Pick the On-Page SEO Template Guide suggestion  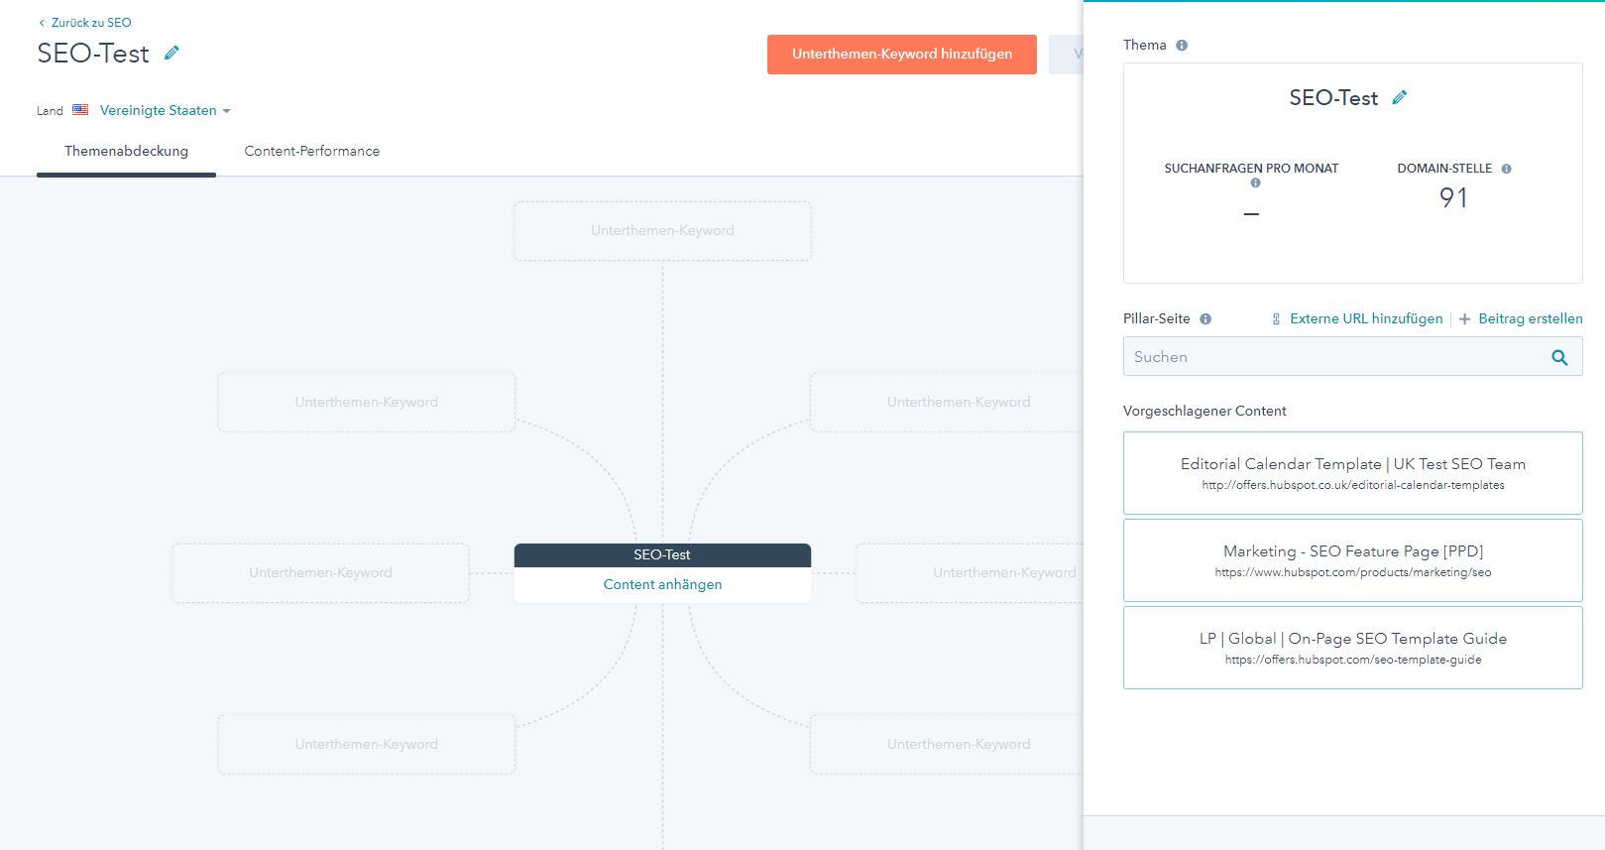pos(1352,647)
